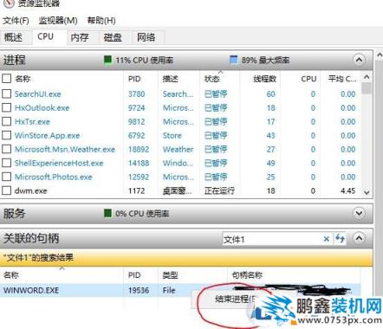Click the 文件1 handle search field

pos(271,239)
